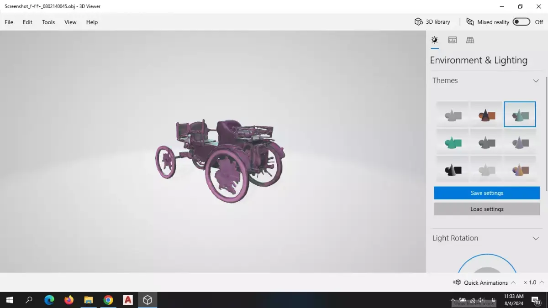The width and height of the screenshot is (548, 308).
Task: Open the Stats panel icon
Action: pyautogui.click(x=452, y=40)
